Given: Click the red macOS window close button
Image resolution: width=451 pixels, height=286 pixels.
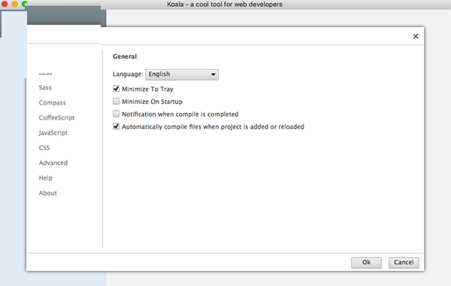Looking at the screenshot, I should pyautogui.click(x=5, y=4).
